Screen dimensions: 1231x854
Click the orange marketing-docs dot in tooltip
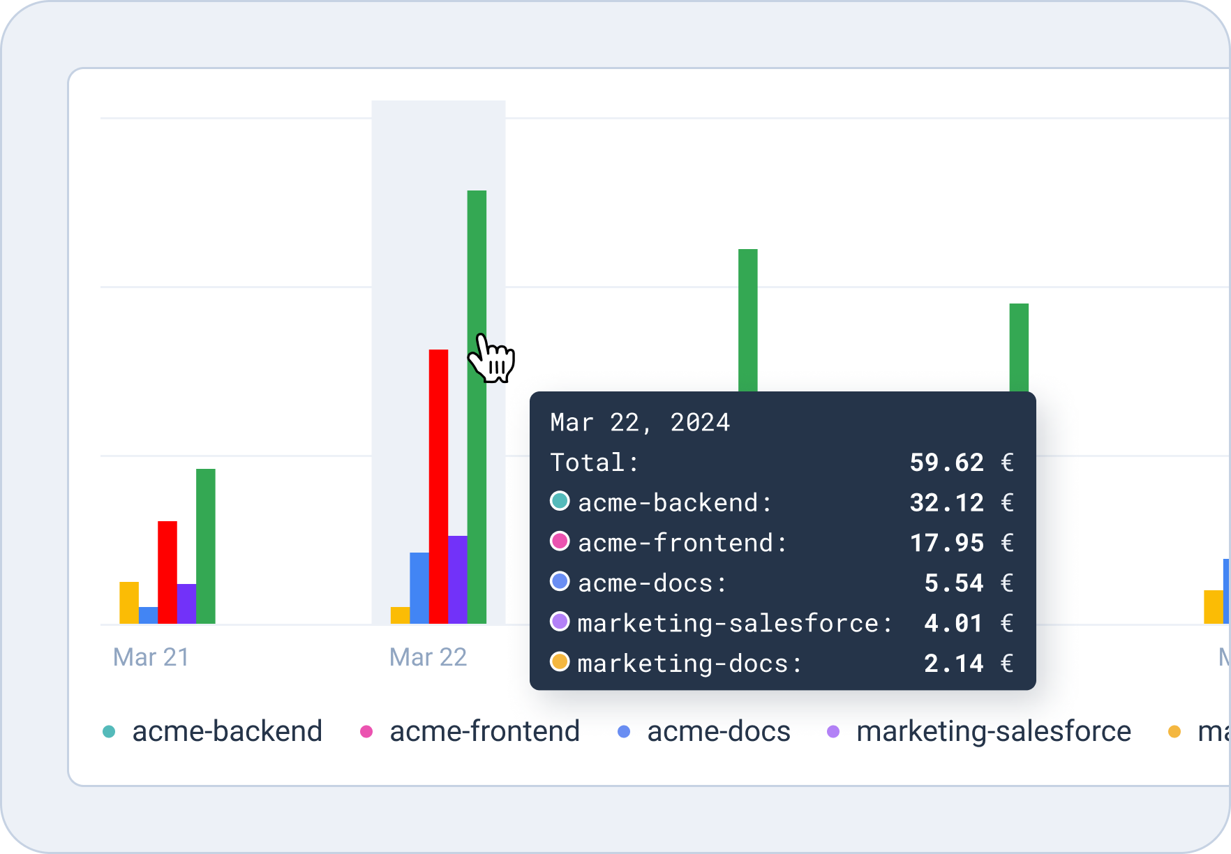point(560,662)
